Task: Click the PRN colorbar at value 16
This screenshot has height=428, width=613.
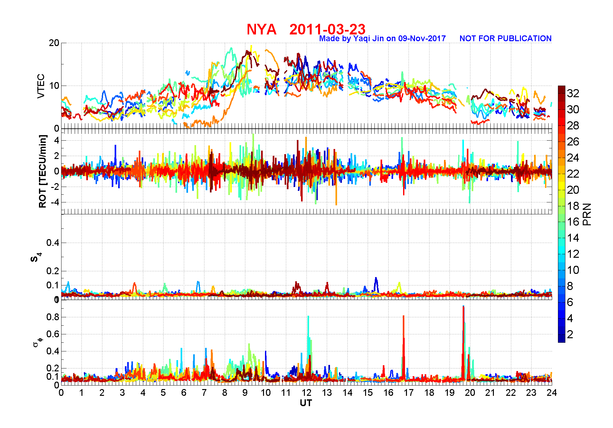Action: pos(561,222)
